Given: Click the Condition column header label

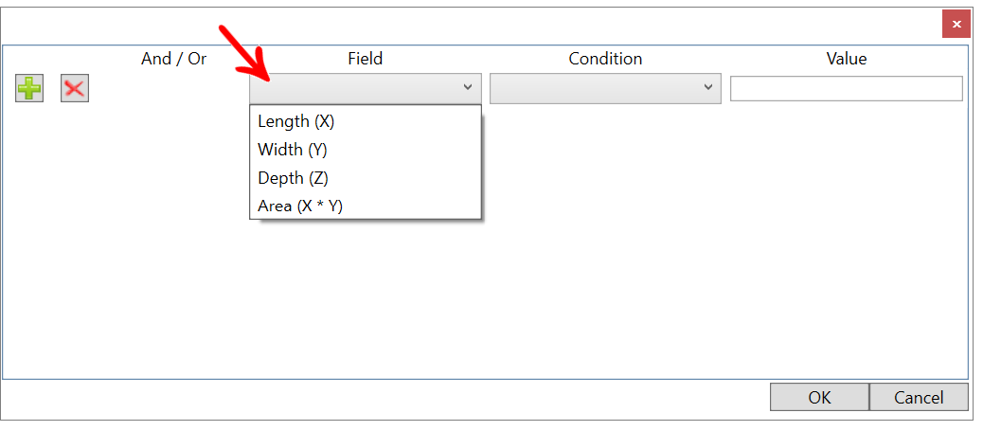Looking at the screenshot, I should [605, 59].
